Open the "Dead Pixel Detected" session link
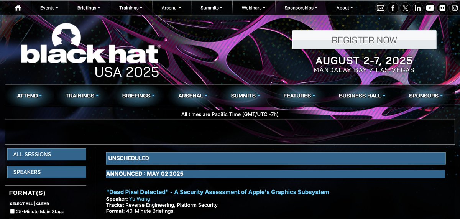The image size is (460, 219). tap(218, 192)
